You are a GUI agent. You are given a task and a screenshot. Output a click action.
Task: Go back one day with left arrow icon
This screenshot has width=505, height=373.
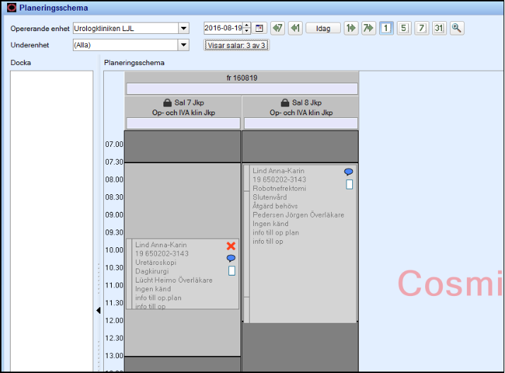click(x=296, y=28)
